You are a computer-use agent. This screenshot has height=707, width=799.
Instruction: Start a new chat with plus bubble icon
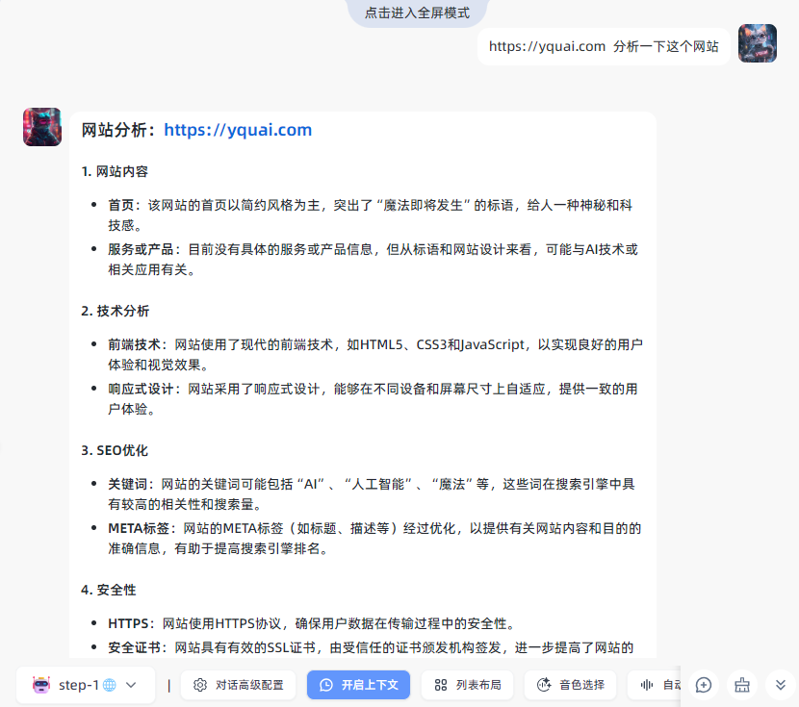coord(704,685)
